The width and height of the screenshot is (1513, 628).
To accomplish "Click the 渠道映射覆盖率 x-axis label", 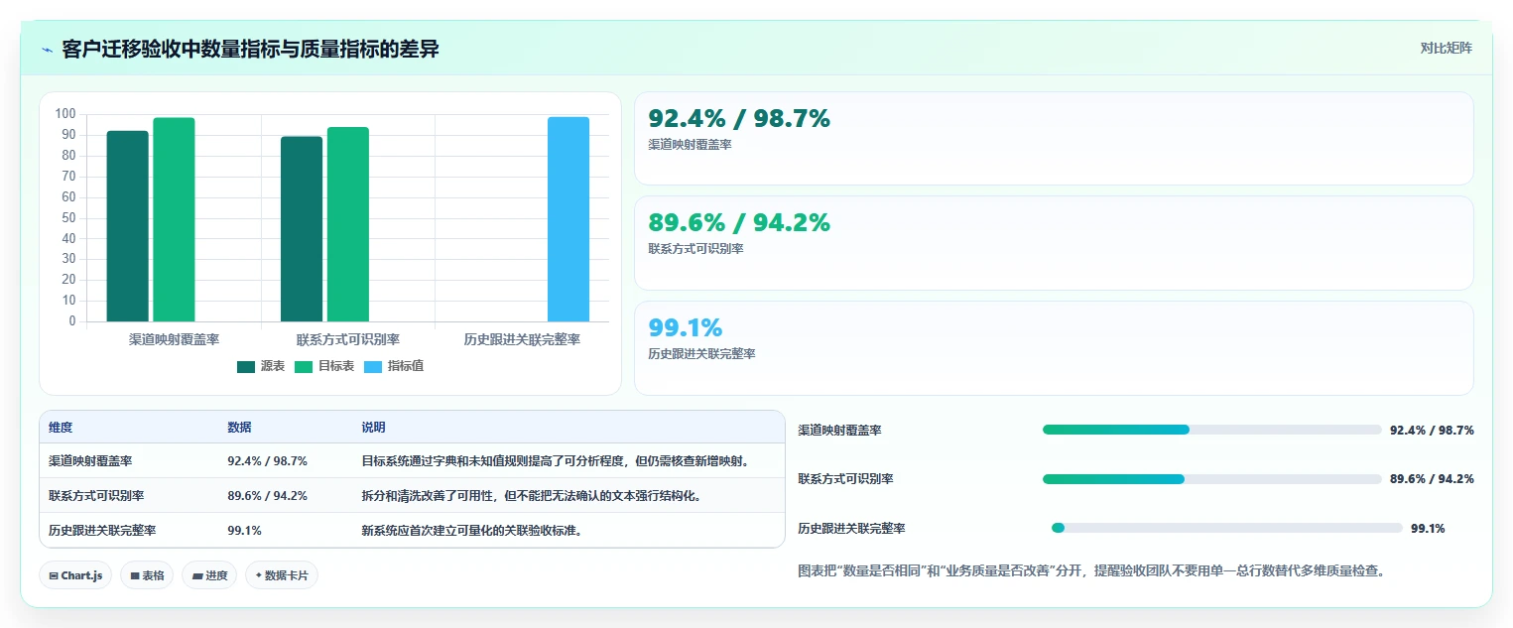I will pyautogui.click(x=175, y=339).
